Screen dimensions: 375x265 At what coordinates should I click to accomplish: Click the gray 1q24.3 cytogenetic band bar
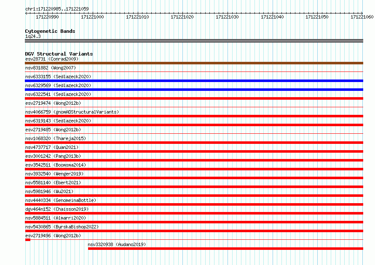point(194,41)
